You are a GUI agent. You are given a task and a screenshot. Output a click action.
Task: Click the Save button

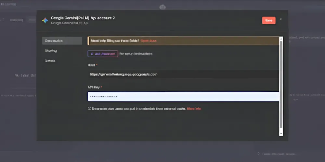point(269,20)
